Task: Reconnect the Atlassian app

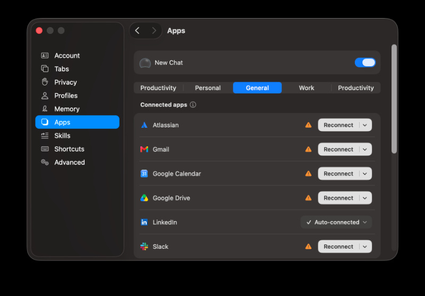Action: coord(338,125)
